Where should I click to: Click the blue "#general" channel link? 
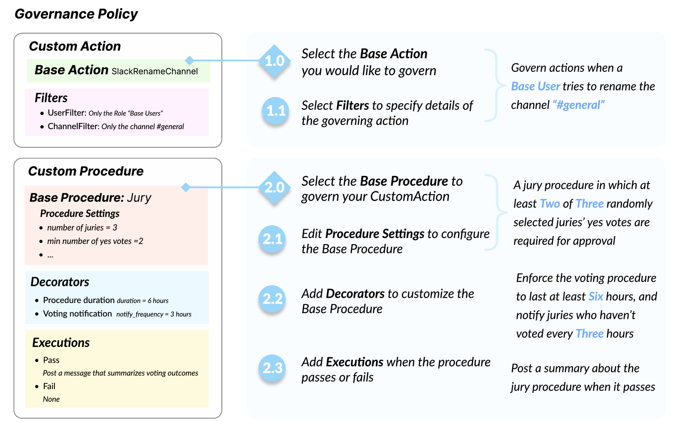(579, 105)
